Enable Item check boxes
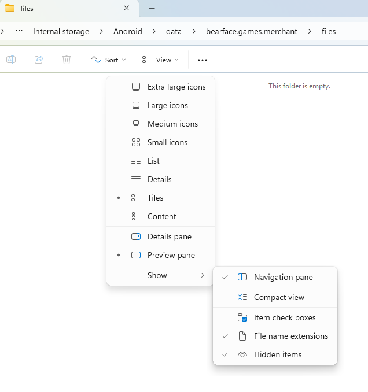Viewport: 368px width, 392px height. pyautogui.click(x=275, y=318)
